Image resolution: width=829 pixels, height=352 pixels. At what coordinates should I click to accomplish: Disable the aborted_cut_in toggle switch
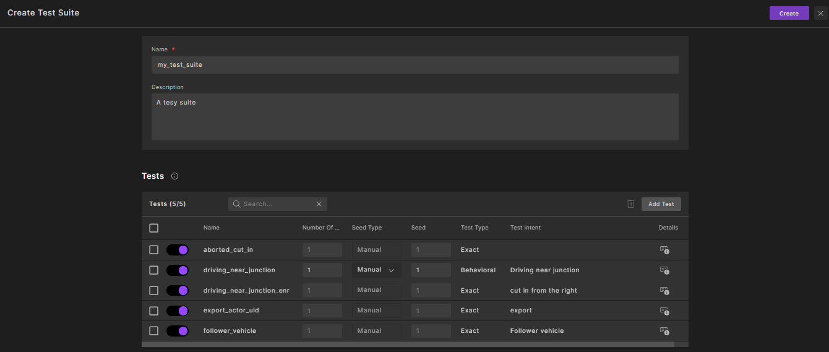[x=178, y=250]
